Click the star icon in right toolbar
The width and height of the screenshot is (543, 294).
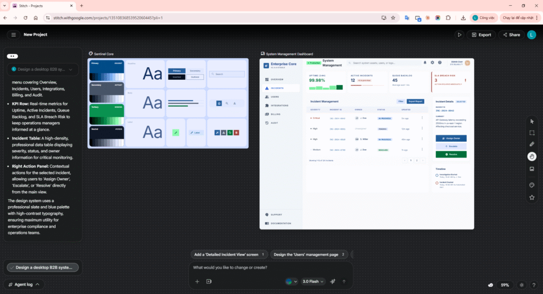(x=532, y=197)
